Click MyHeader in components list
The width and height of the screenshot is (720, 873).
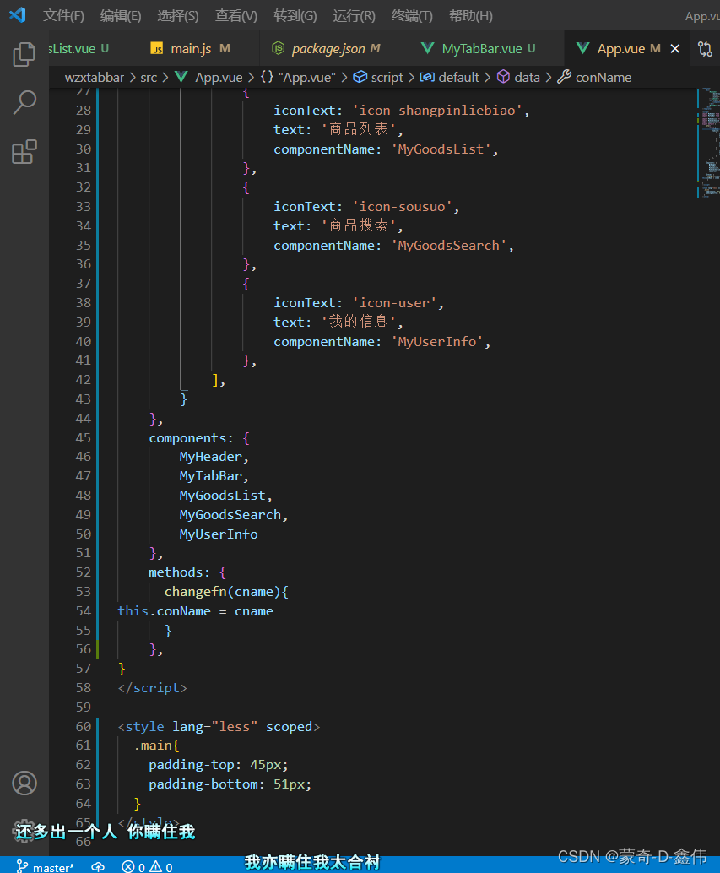tap(211, 457)
